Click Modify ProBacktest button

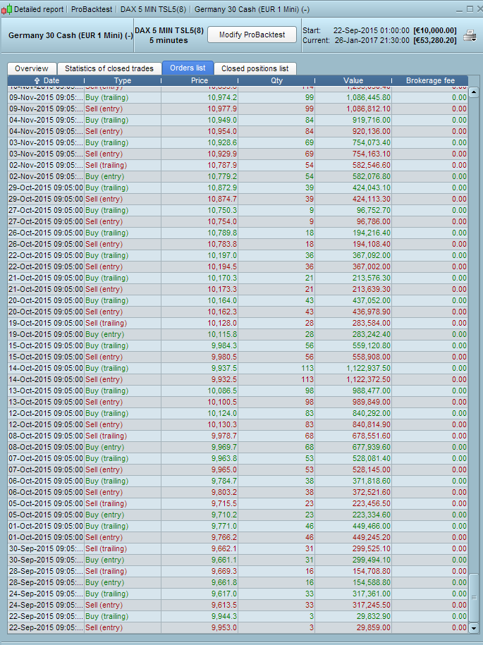pos(252,35)
